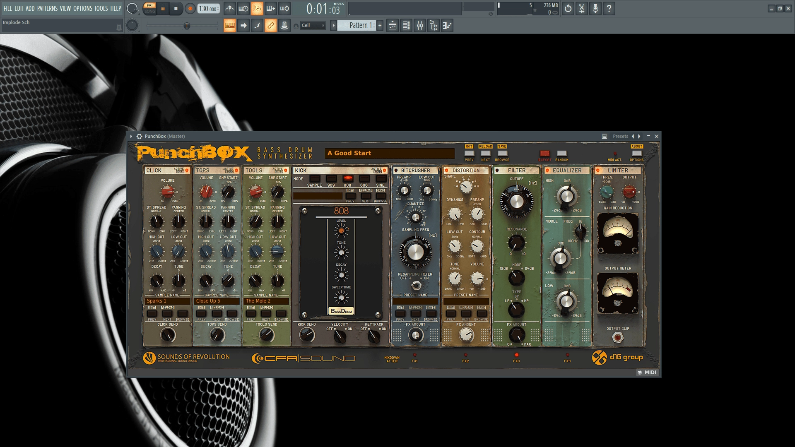Disable the EQUALIZER effect LED
Screen dimensions: 795x447
[x=548, y=170]
